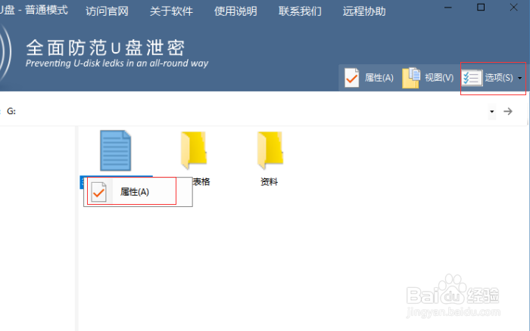The image size is (530, 331).
Task: Click the 视图(V) text label
Action: tap(439, 78)
